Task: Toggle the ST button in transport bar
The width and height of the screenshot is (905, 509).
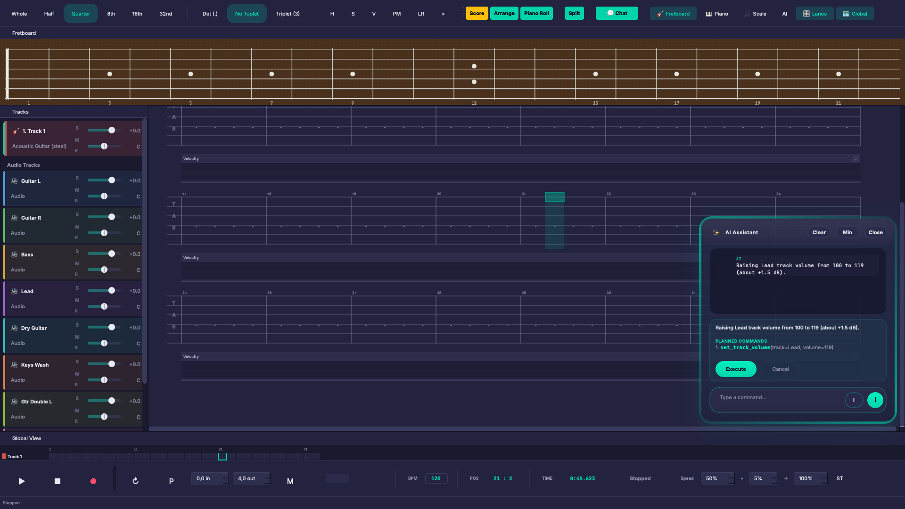Action: point(839,478)
